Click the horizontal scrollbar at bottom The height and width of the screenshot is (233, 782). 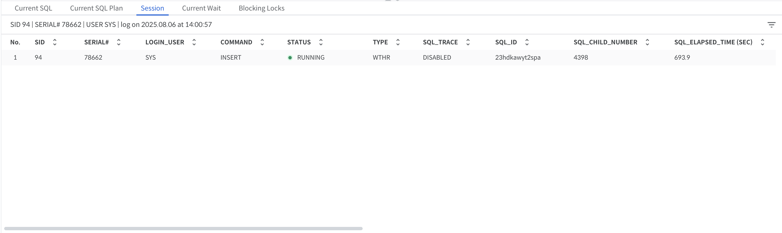(183, 229)
